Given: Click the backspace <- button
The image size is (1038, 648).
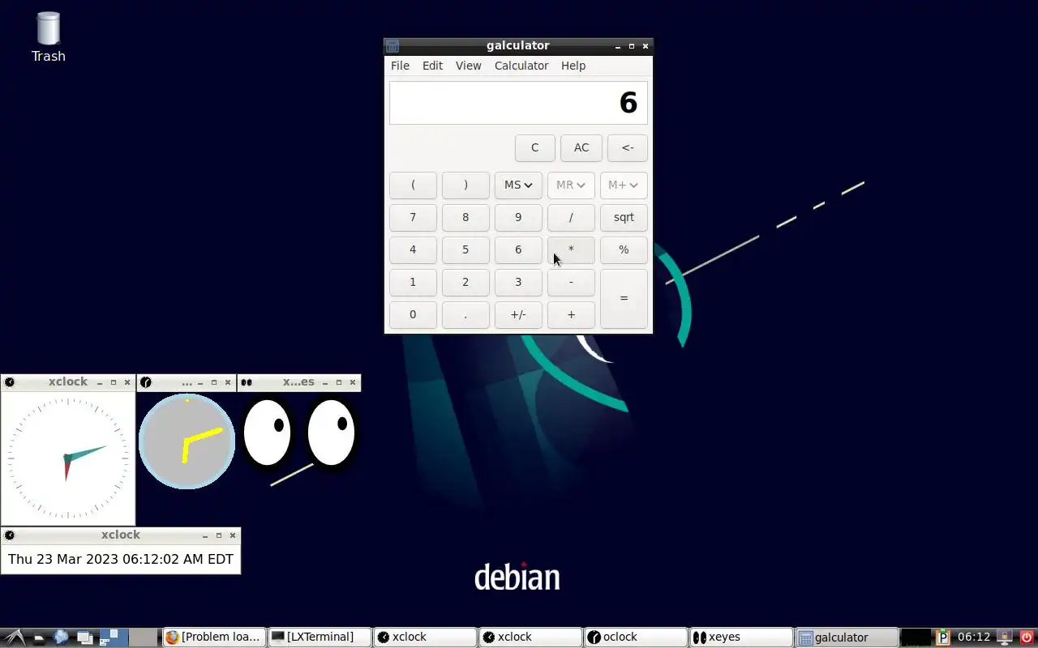Looking at the screenshot, I should click(628, 147).
